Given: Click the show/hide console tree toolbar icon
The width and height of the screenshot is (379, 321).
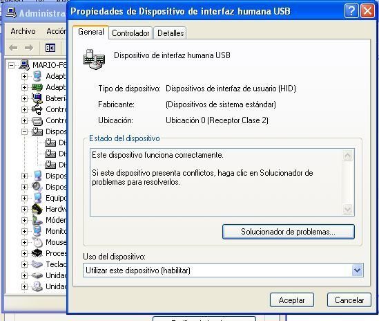Looking at the screenshot, I should [50, 48].
